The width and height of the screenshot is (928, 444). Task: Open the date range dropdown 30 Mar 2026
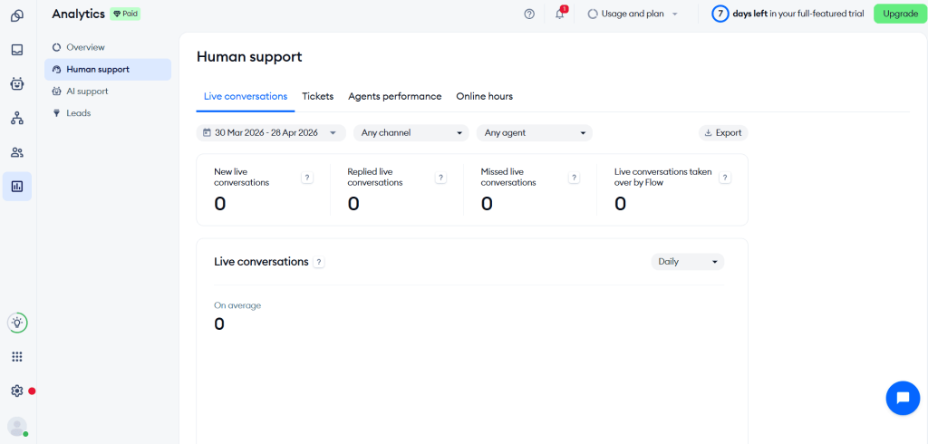tap(271, 132)
